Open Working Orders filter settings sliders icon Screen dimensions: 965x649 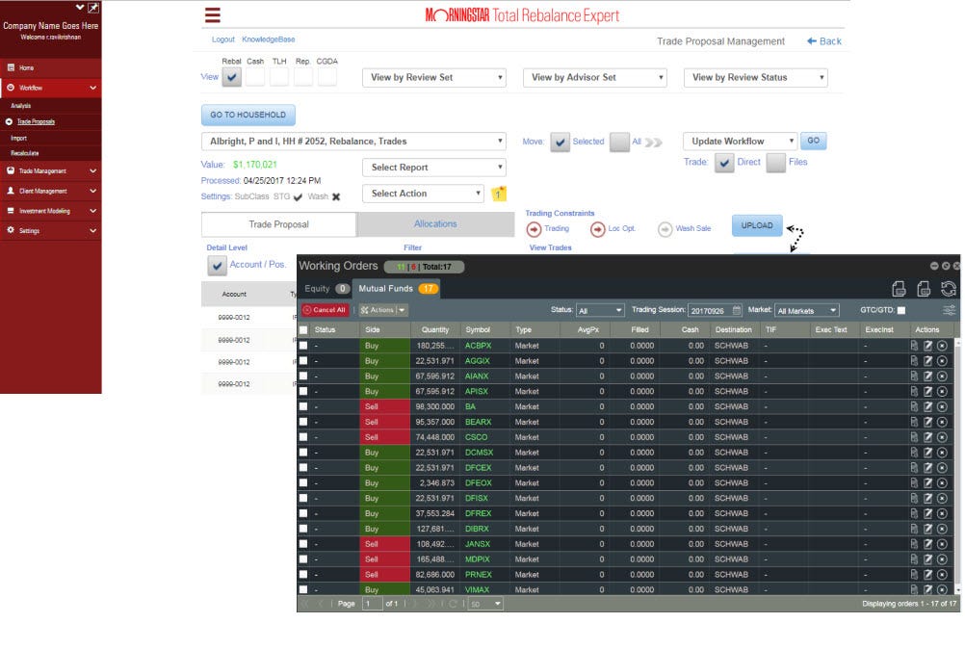click(950, 310)
